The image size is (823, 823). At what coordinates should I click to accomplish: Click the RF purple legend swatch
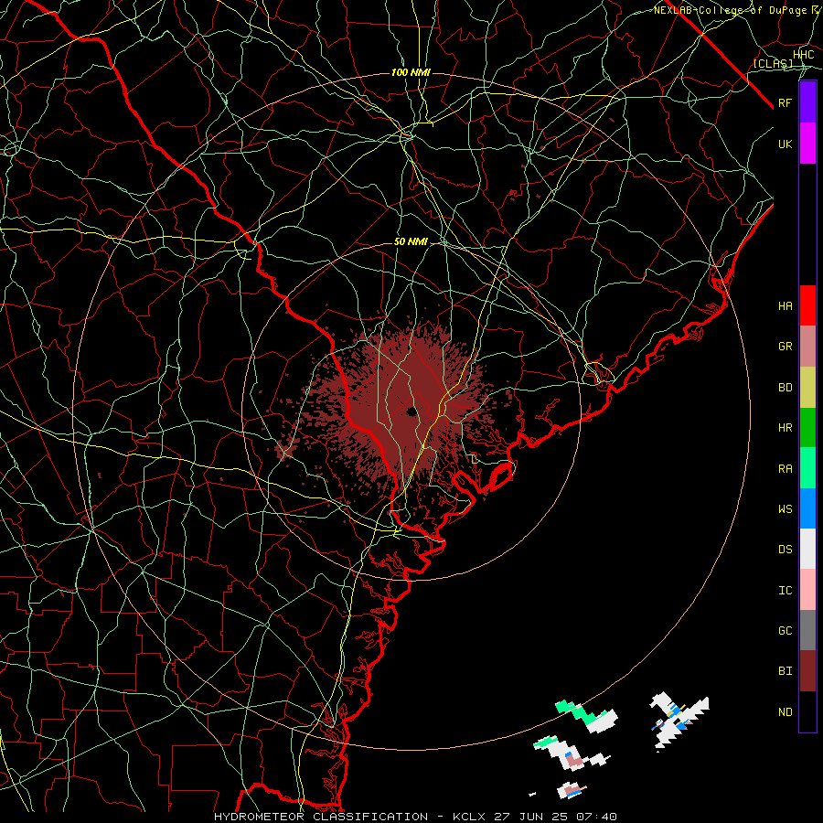[x=807, y=102]
